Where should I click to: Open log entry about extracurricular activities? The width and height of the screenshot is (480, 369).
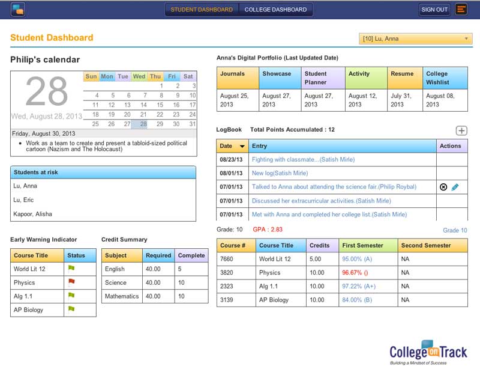coord(322,201)
